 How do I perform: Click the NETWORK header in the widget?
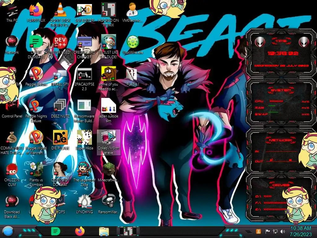point(281,140)
